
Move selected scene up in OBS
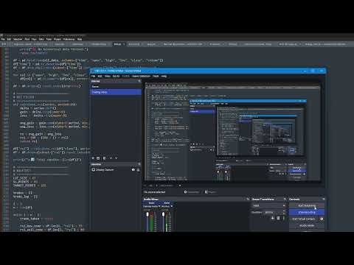[x=111, y=158]
